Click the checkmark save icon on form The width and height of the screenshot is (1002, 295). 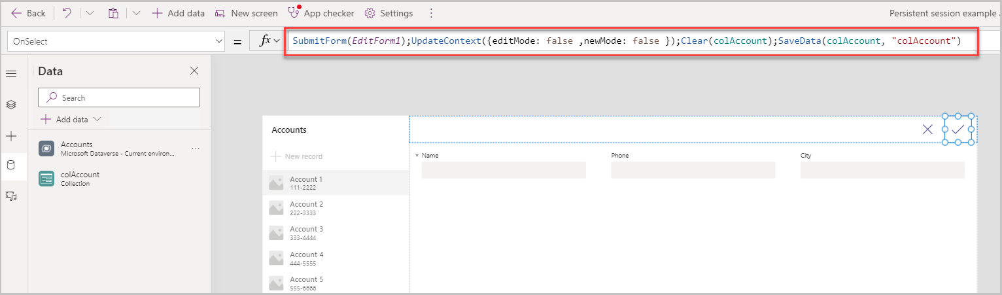pyautogui.click(x=958, y=130)
